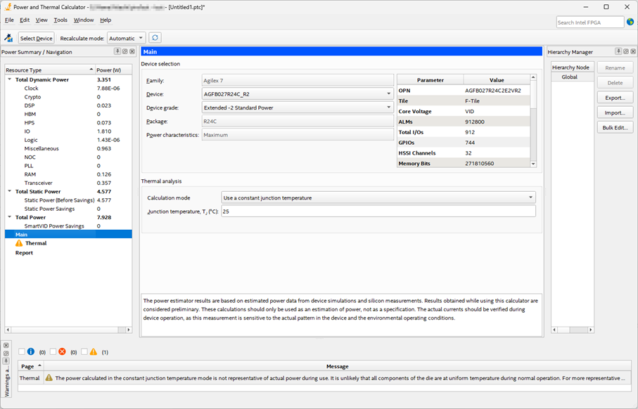Close the Warnings panel at bottom left
This screenshot has height=409, width=638.
tap(6, 345)
